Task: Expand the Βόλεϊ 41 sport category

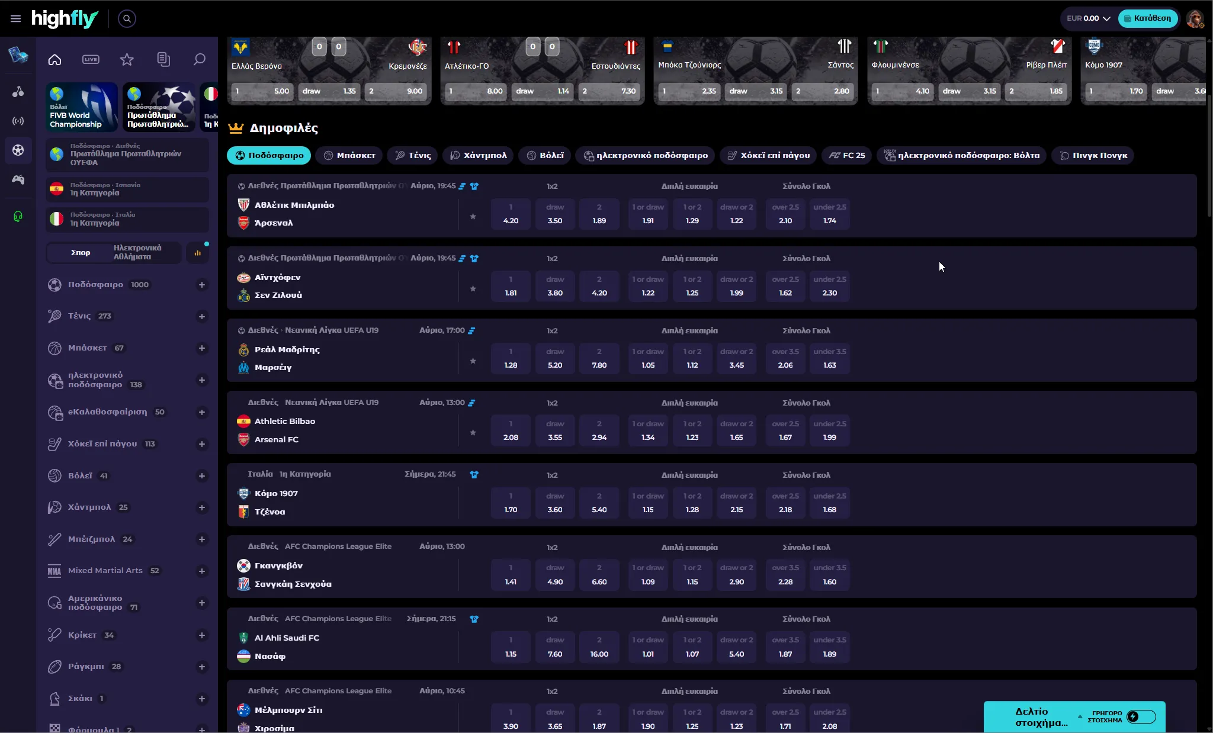Action: (201, 476)
